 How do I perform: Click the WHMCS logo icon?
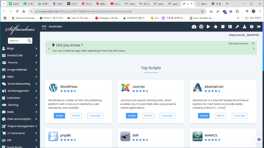[197, 136]
